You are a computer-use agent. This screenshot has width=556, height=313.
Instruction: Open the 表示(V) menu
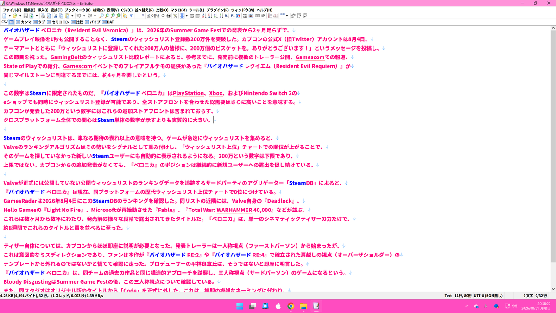click(113, 10)
